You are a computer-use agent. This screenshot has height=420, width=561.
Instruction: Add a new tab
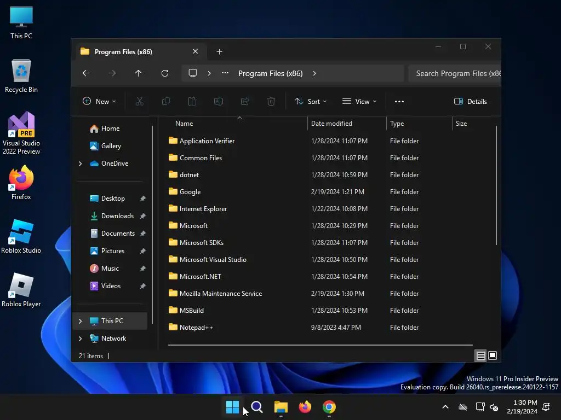219,52
